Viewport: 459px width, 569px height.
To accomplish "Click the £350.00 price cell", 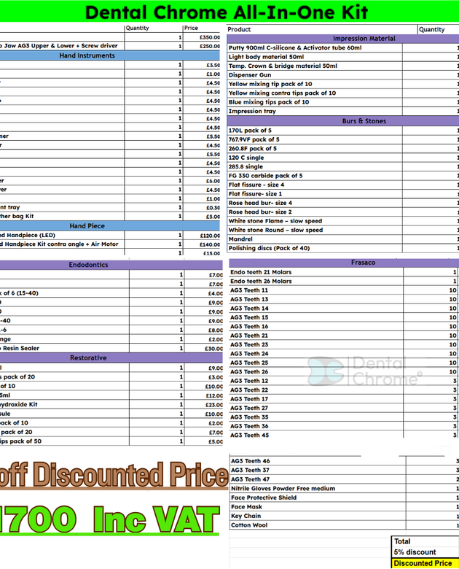I will click(210, 37).
